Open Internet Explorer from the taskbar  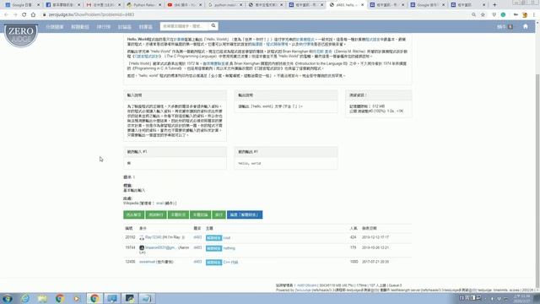pyautogui.click(x=25, y=298)
